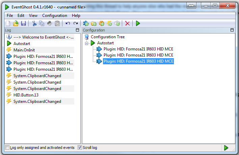The image size is (239, 155).
Task: Click the Undo arrow icon
Action: point(68,23)
